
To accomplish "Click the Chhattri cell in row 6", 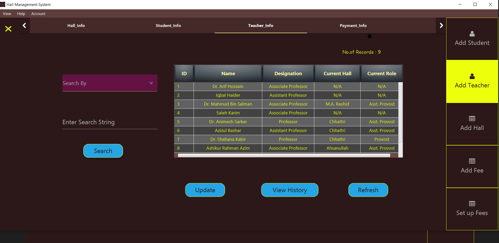I will click(x=337, y=130).
